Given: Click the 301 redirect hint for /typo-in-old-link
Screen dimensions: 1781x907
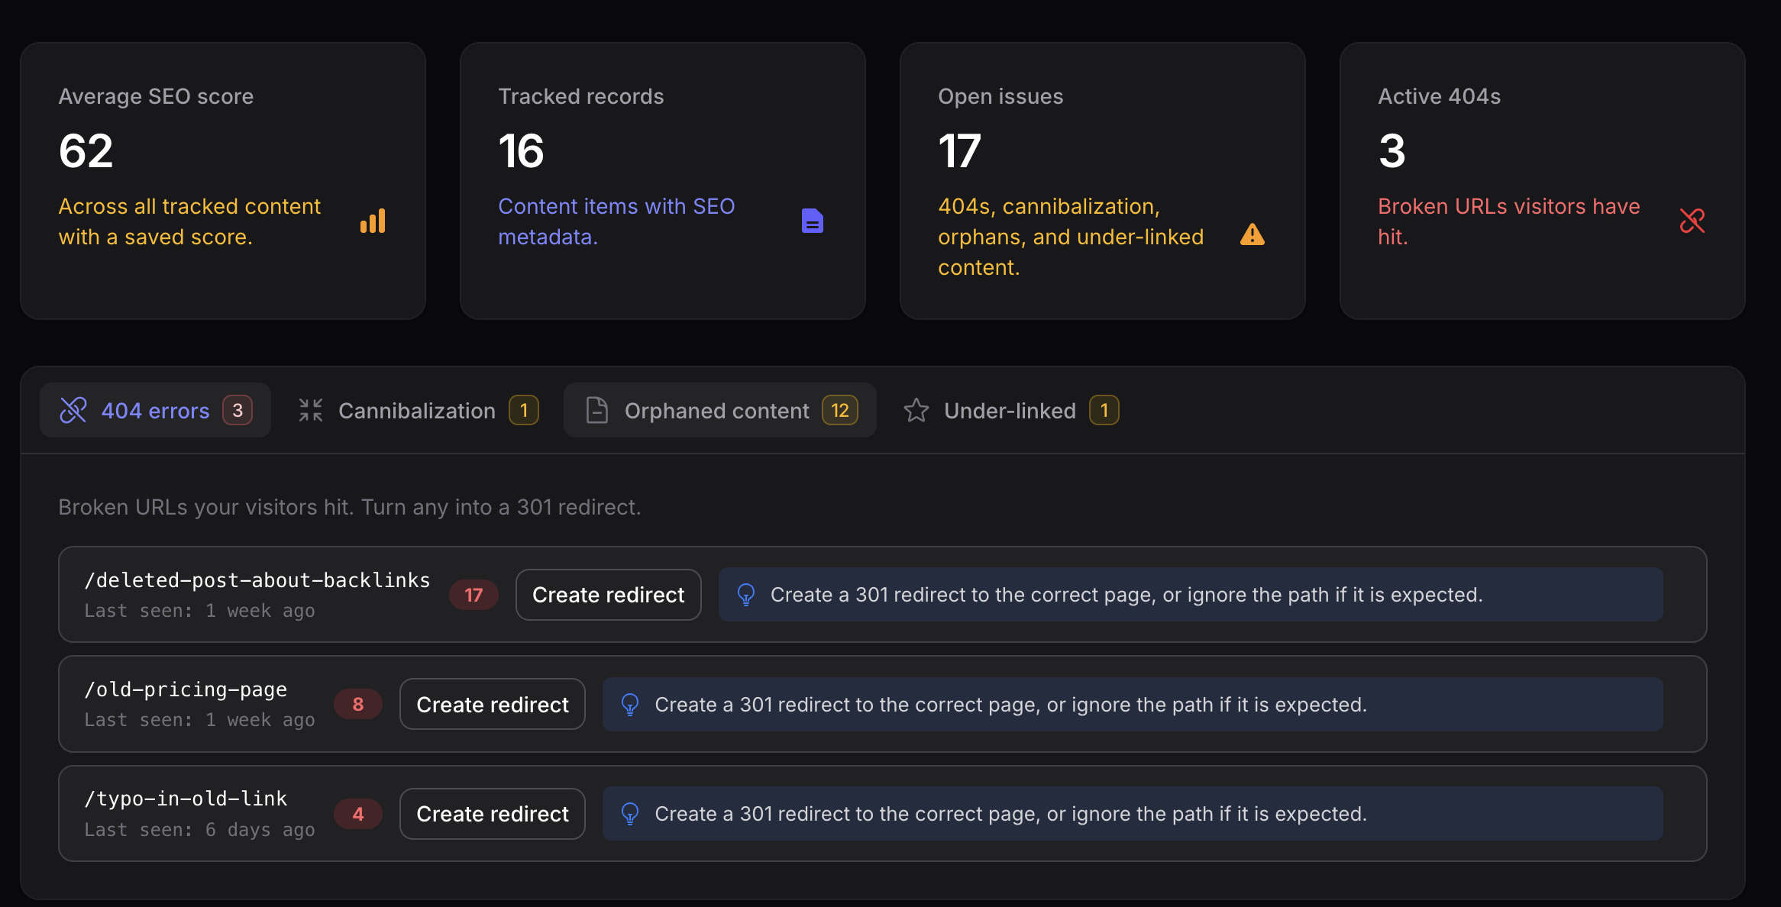Looking at the screenshot, I should (x=1133, y=814).
